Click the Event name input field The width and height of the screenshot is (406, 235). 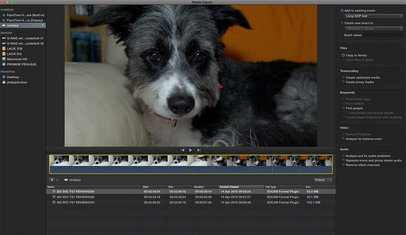(x=383, y=35)
